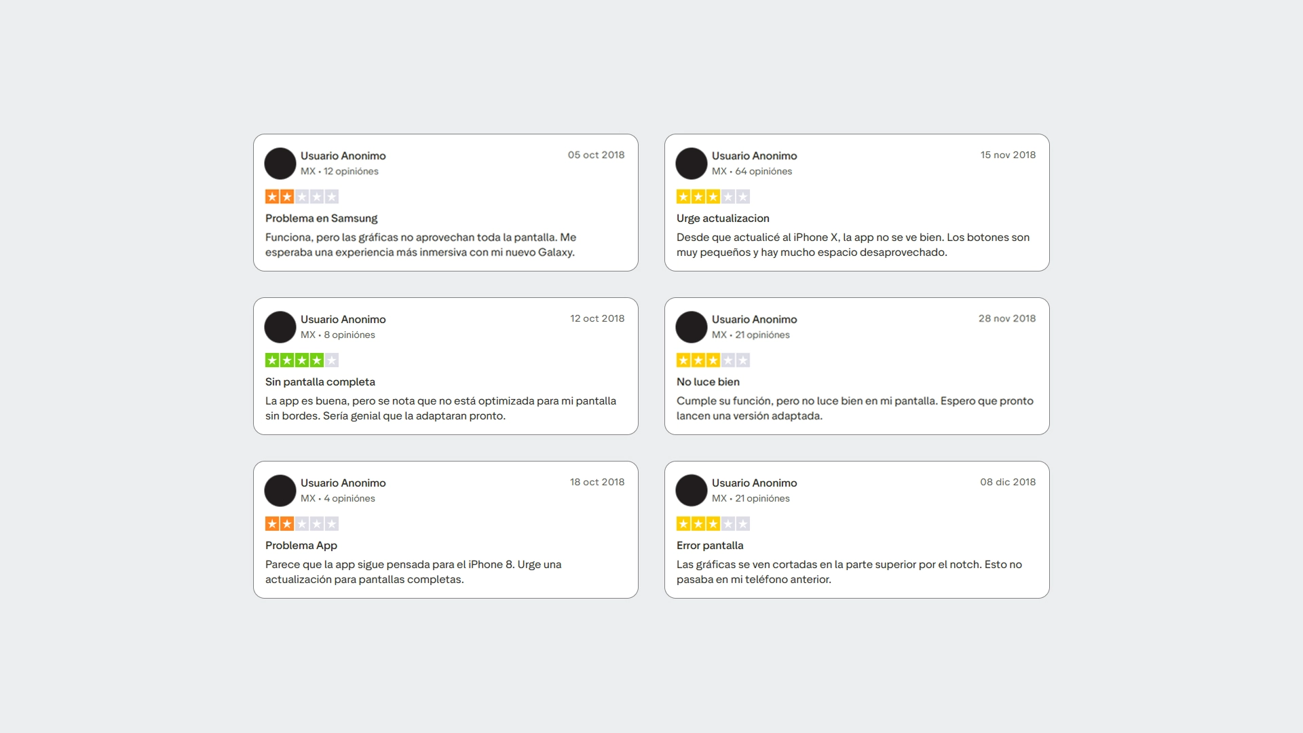Click Usuario Anonimo name on the 18 oct 2018 review
This screenshot has width=1303, height=733.
click(x=343, y=483)
